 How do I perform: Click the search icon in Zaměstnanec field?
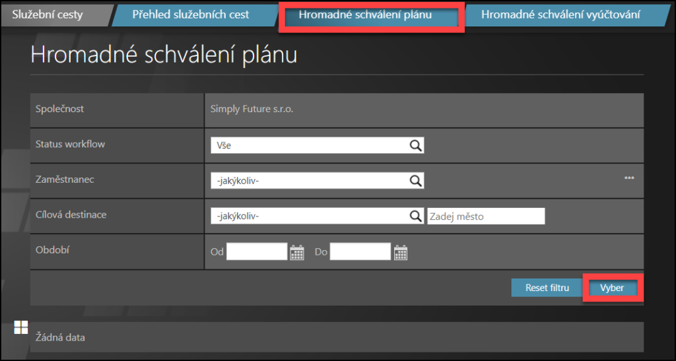(415, 180)
